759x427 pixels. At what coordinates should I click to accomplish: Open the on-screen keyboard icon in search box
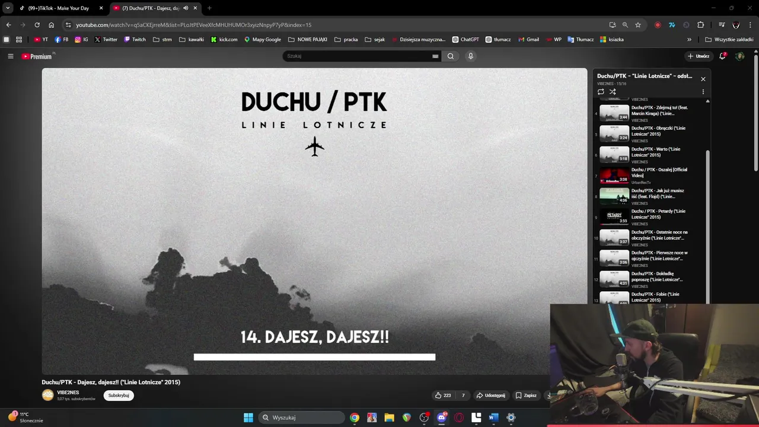(435, 56)
